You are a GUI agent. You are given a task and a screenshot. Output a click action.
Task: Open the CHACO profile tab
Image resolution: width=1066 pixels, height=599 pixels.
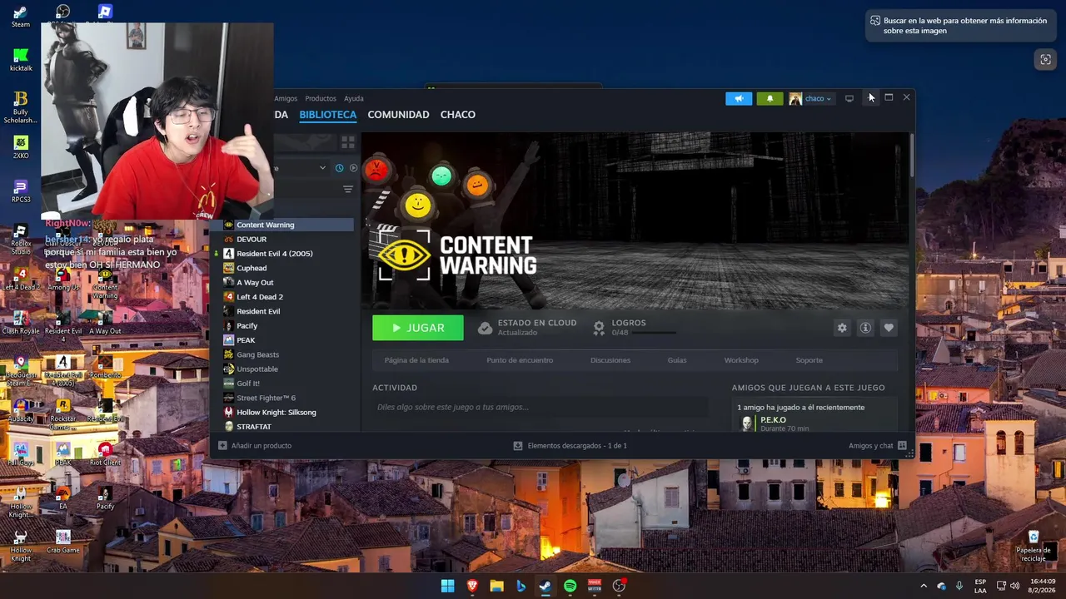[x=458, y=115]
